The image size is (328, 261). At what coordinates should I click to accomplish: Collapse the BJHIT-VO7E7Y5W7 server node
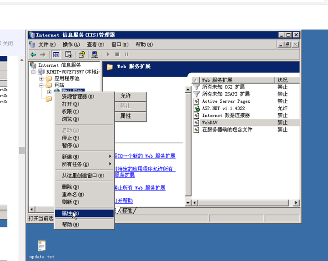(33, 72)
